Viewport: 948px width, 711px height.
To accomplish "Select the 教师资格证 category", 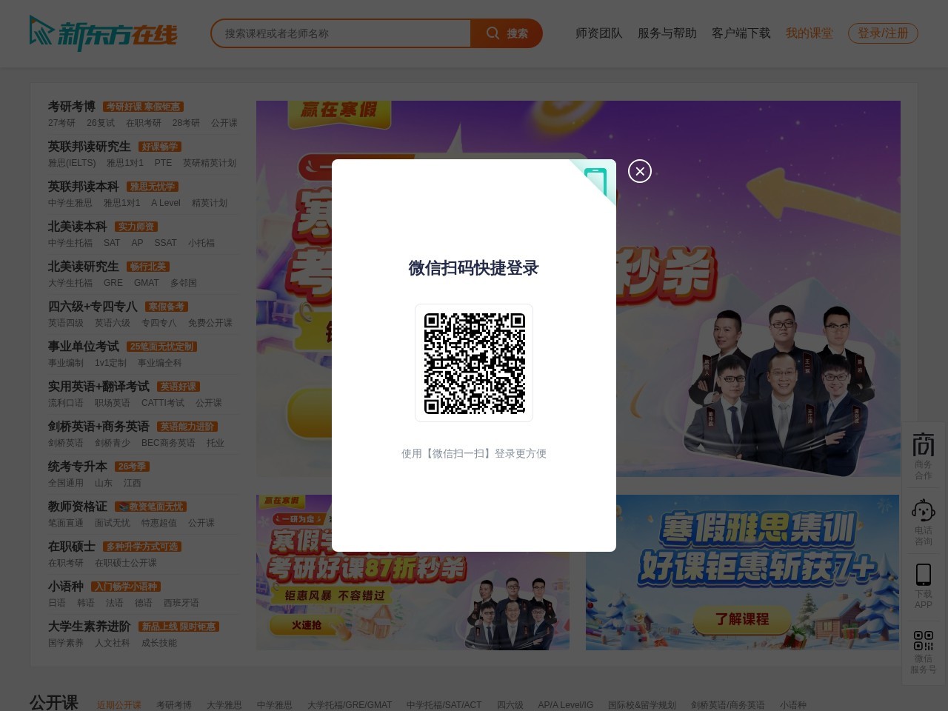I will tap(78, 507).
